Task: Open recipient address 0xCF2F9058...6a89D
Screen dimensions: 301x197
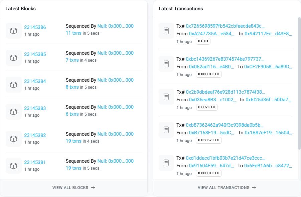Action: pos(268,67)
